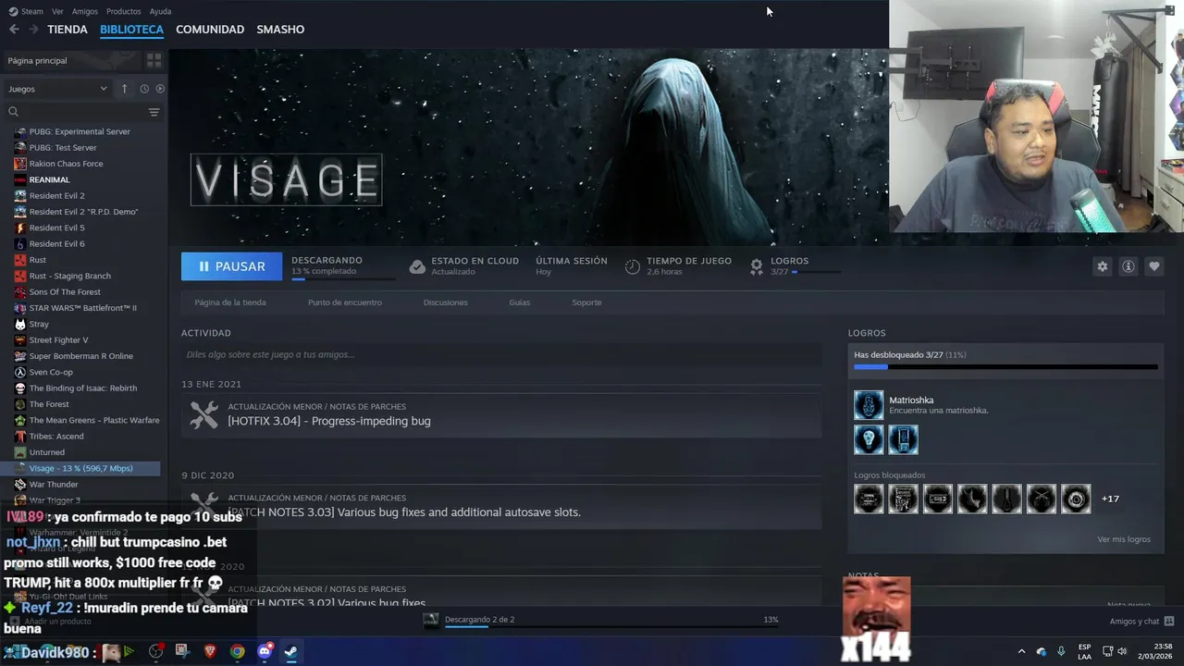Viewport: 1184px width, 666px height.
Task: Go to BIBLIOTECA tab
Action: [131, 30]
